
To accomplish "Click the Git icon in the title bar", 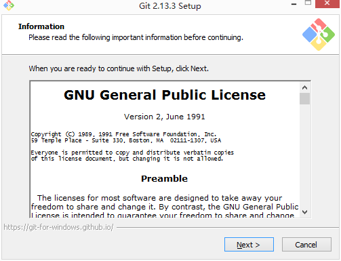I will click(x=9, y=5).
